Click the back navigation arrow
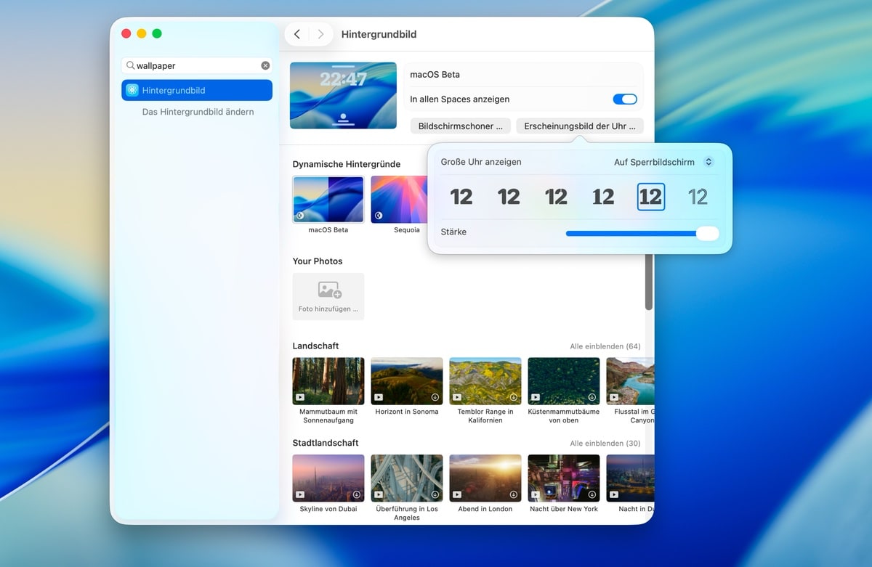Viewport: 872px width, 567px height. (297, 34)
